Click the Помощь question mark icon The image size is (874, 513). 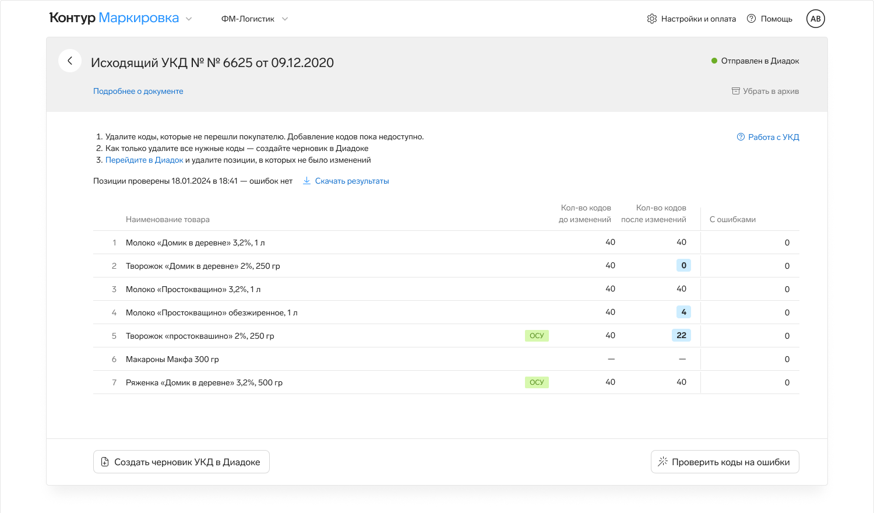[x=752, y=19]
